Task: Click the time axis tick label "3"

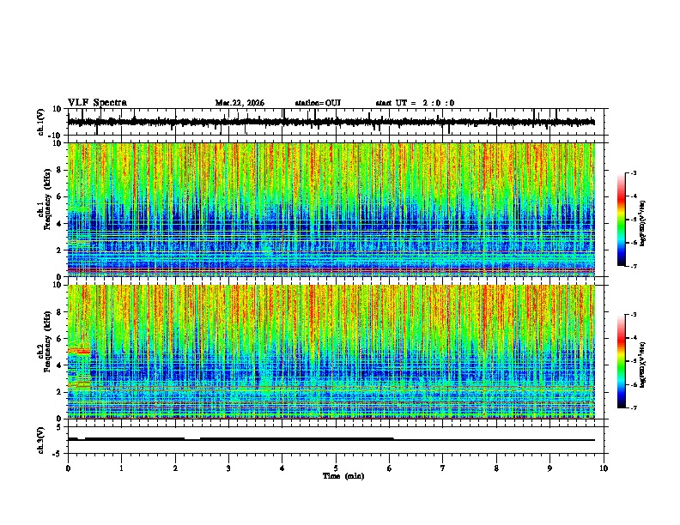Action: pos(228,468)
